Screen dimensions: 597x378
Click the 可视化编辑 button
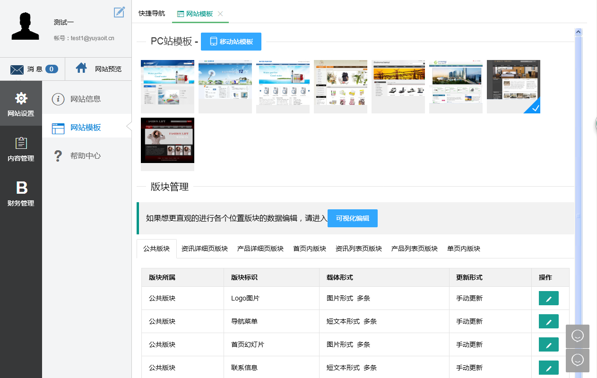pos(352,218)
